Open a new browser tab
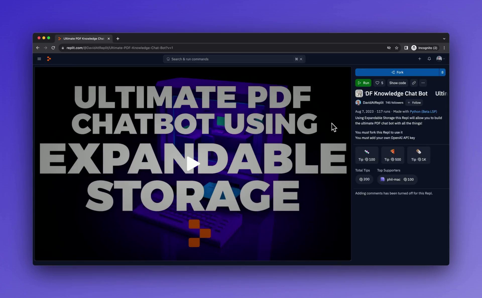Image resolution: width=482 pixels, height=298 pixels. coord(118,39)
